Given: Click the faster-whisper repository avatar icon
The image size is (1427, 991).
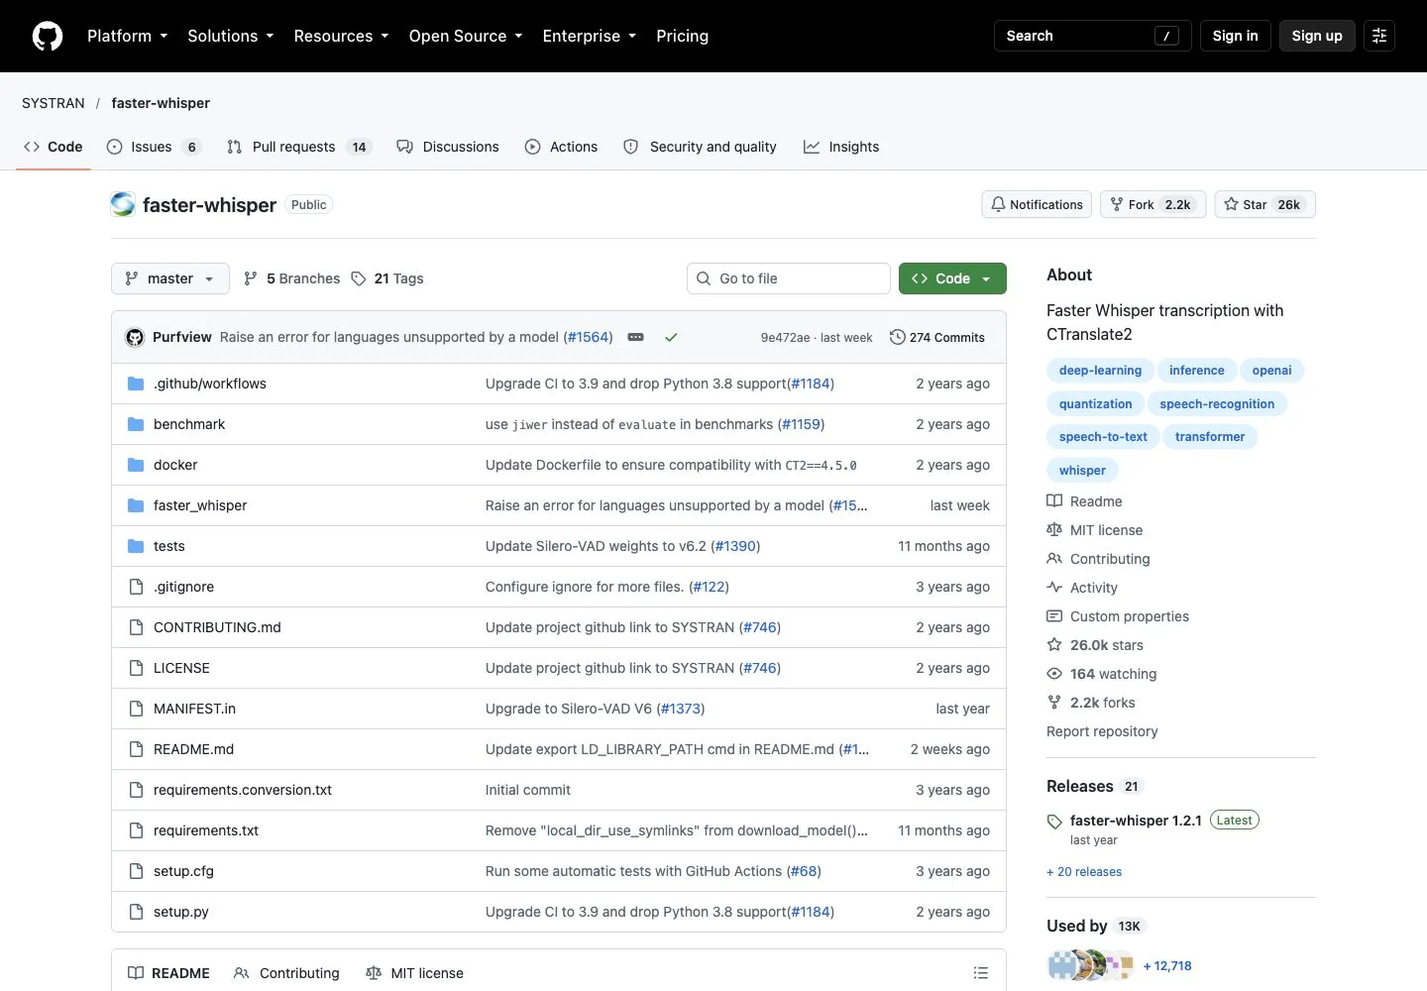Looking at the screenshot, I should (x=123, y=204).
